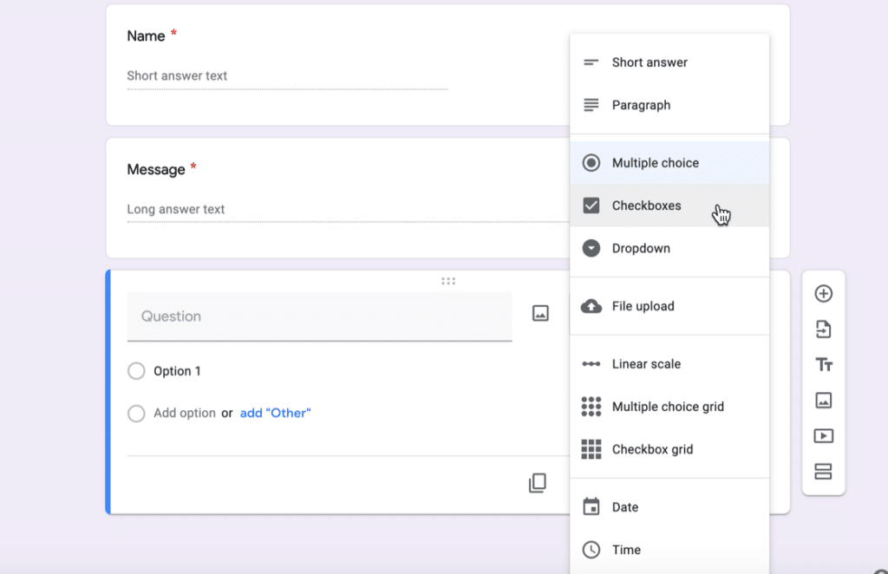Click Add option to create new choice
888x574 pixels.
pyautogui.click(x=186, y=413)
